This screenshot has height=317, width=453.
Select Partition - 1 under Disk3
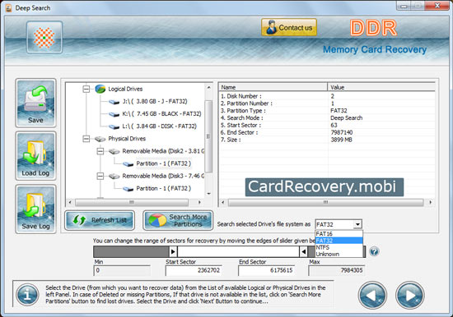164,188
